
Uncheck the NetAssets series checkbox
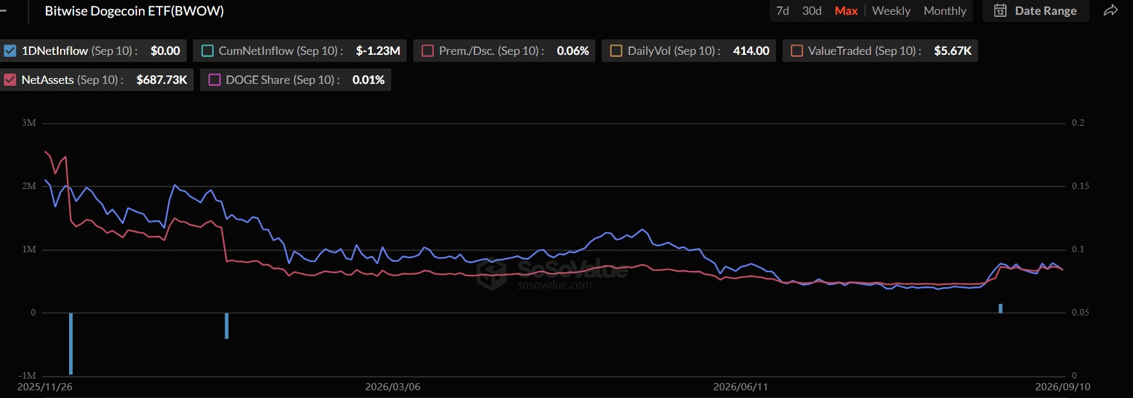pos(10,79)
